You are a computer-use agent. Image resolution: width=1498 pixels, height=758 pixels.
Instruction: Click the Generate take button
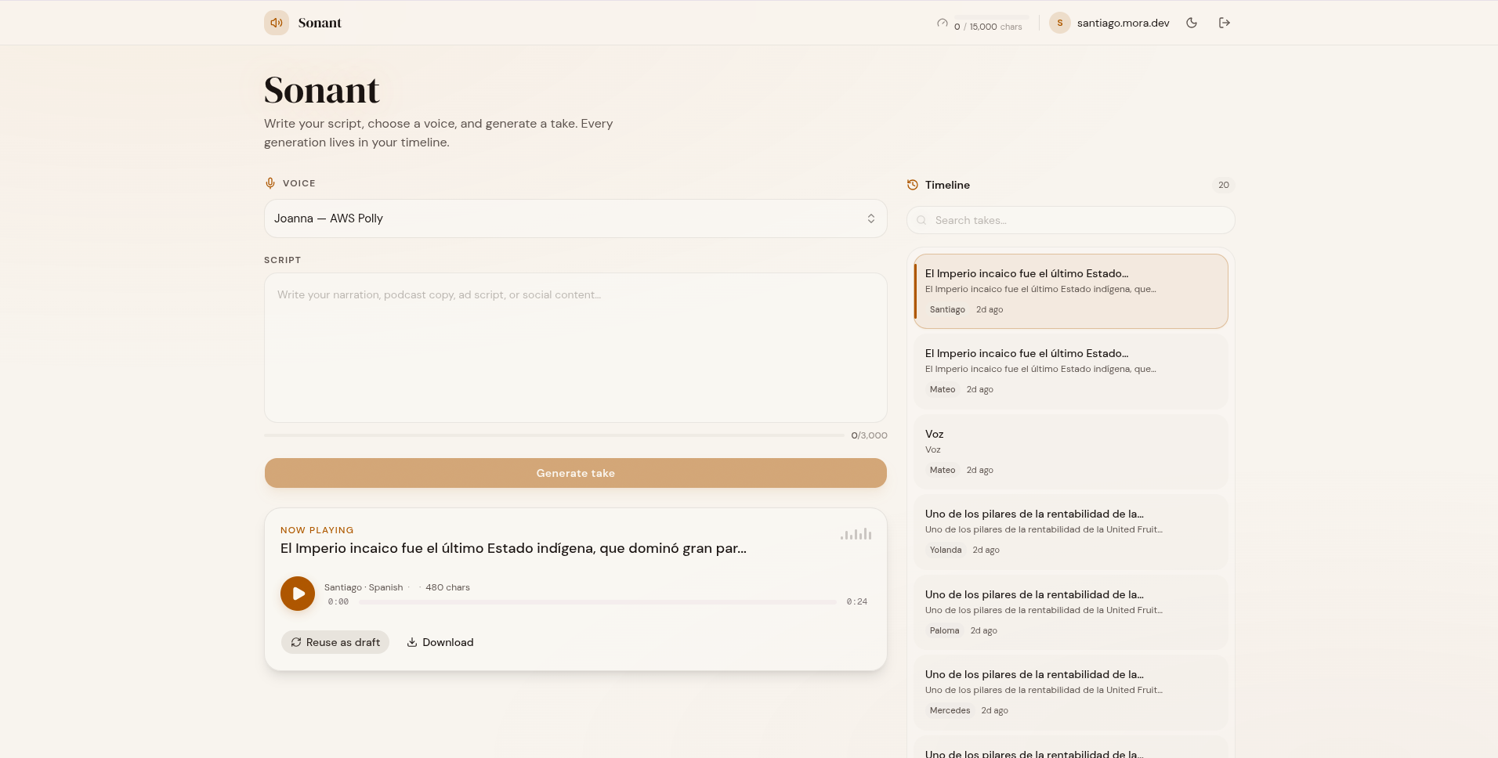(x=576, y=473)
